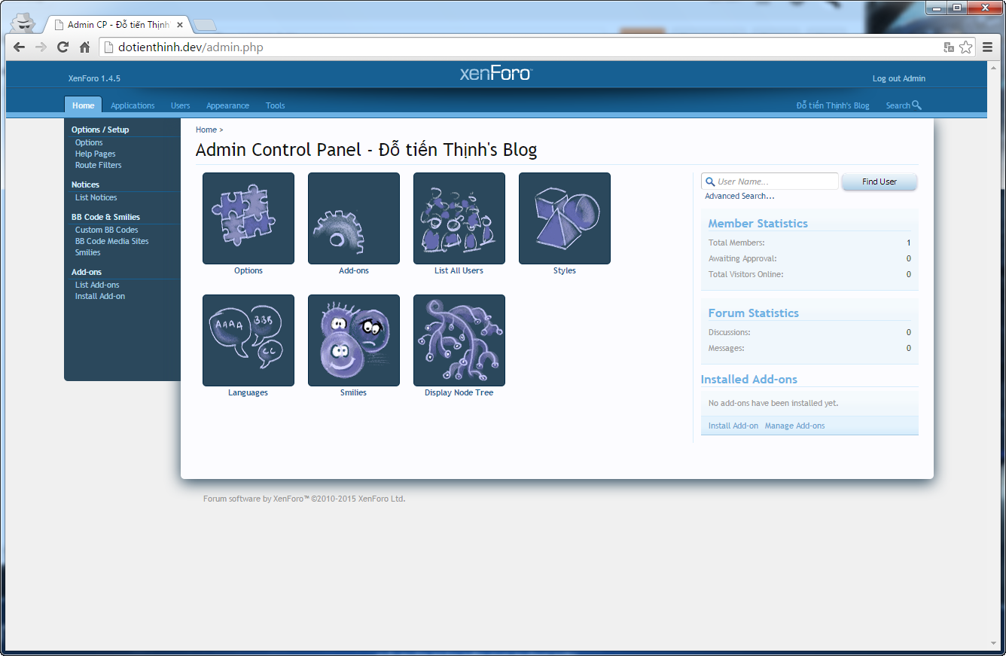Click the browser back arrow
The width and height of the screenshot is (1006, 656).
(20, 47)
